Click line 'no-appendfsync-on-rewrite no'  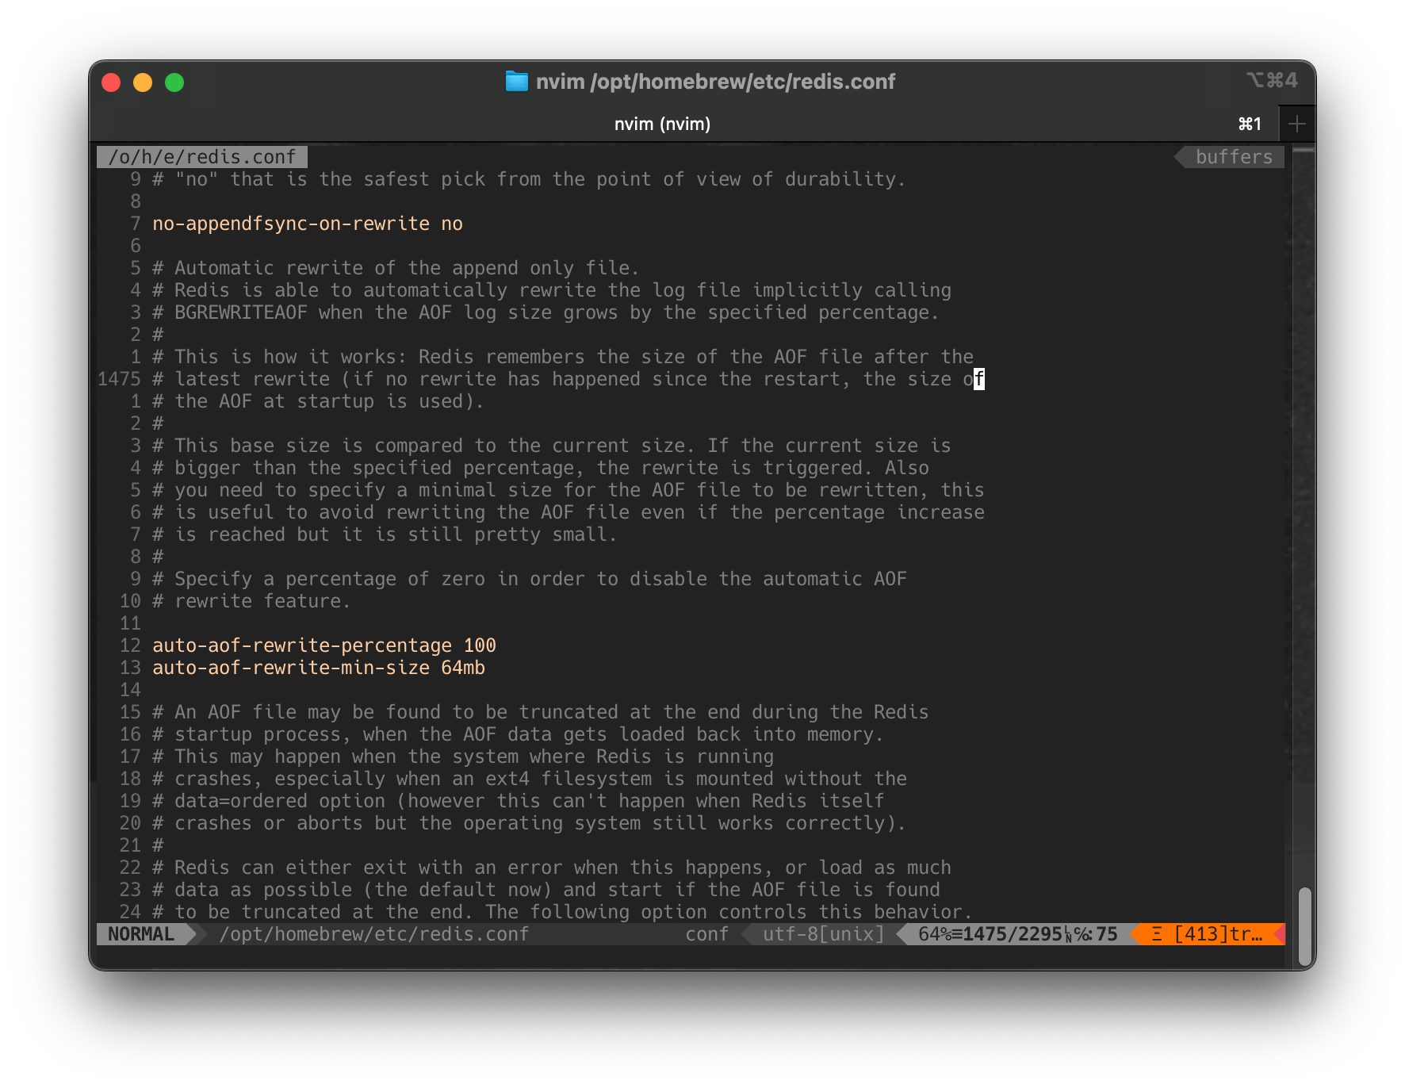tap(308, 224)
